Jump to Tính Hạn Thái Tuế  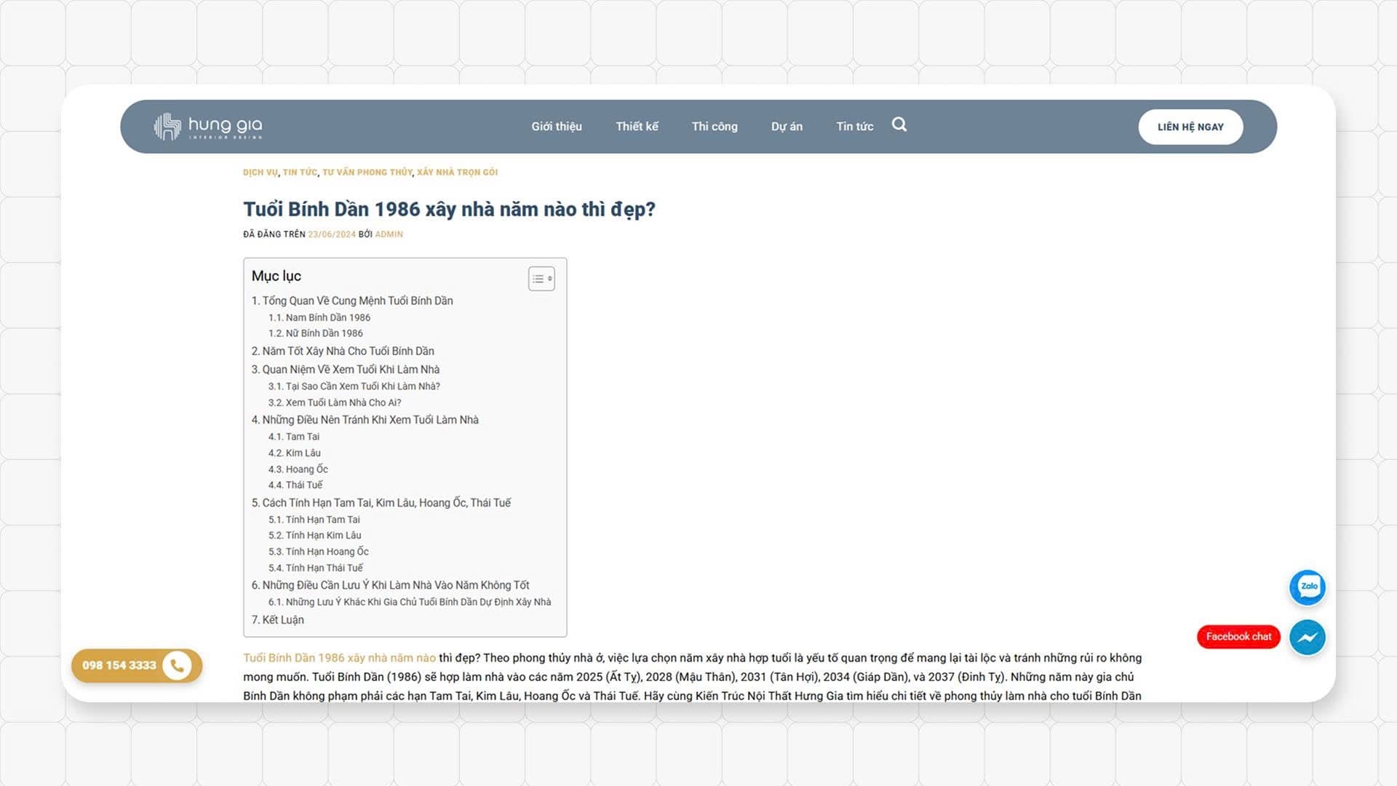tap(315, 568)
